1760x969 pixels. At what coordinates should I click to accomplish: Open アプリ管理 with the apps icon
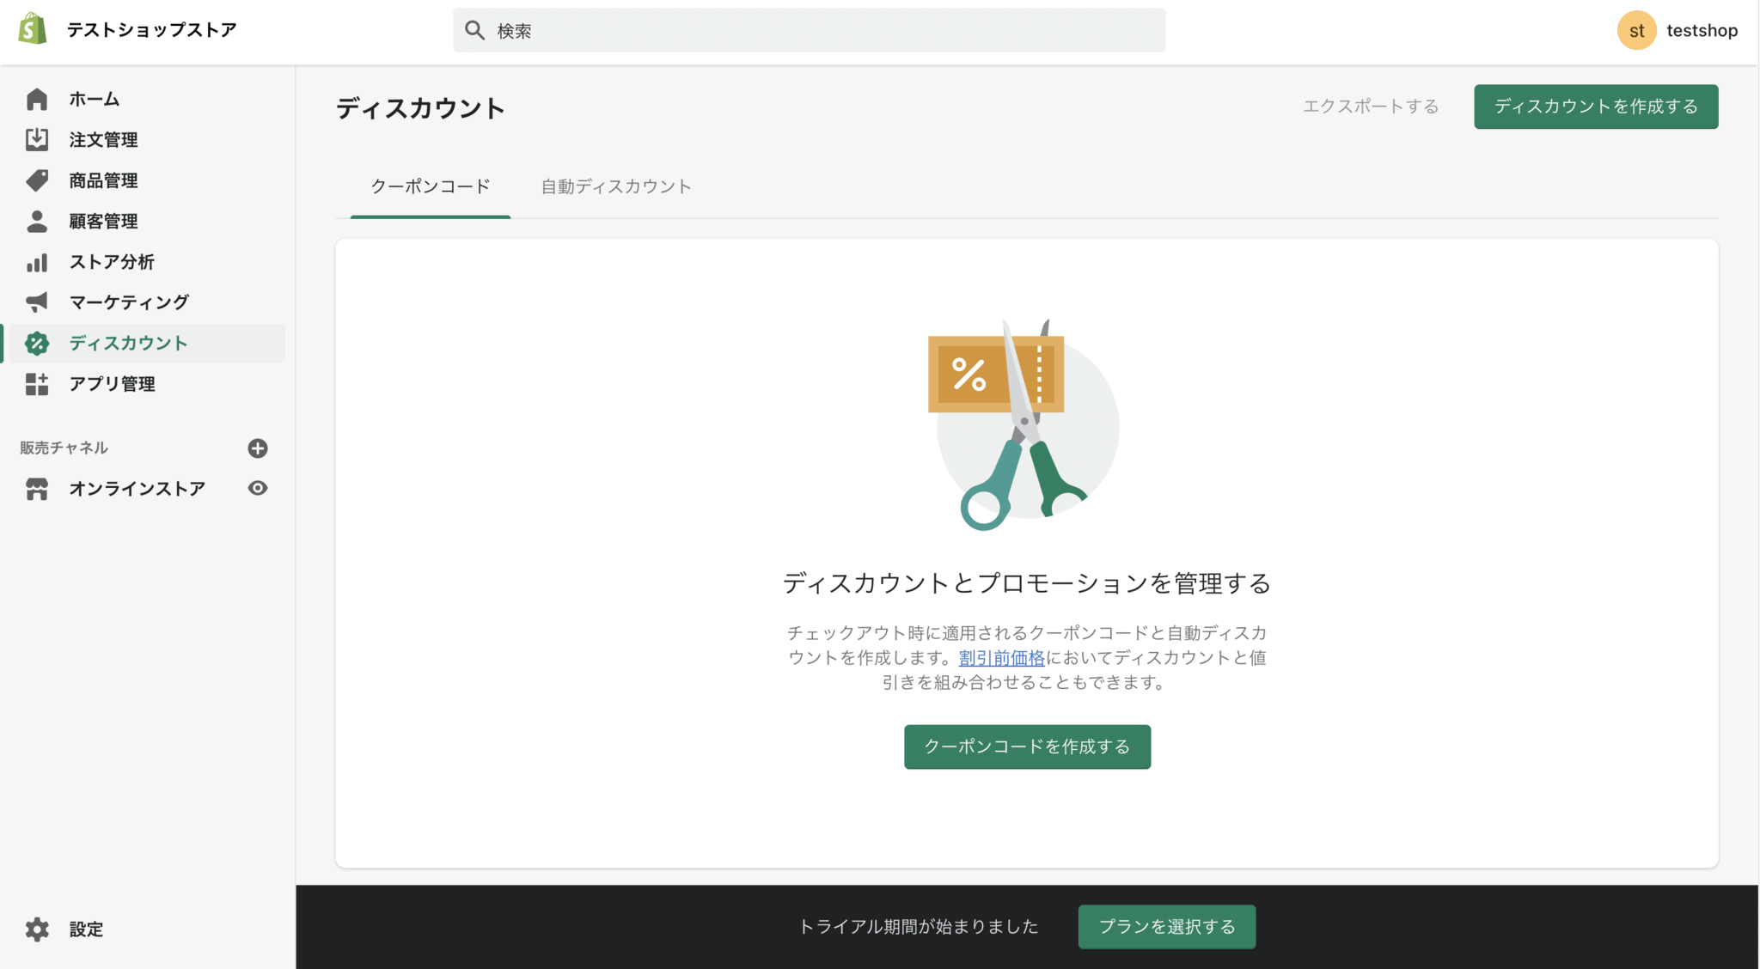[36, 384]
